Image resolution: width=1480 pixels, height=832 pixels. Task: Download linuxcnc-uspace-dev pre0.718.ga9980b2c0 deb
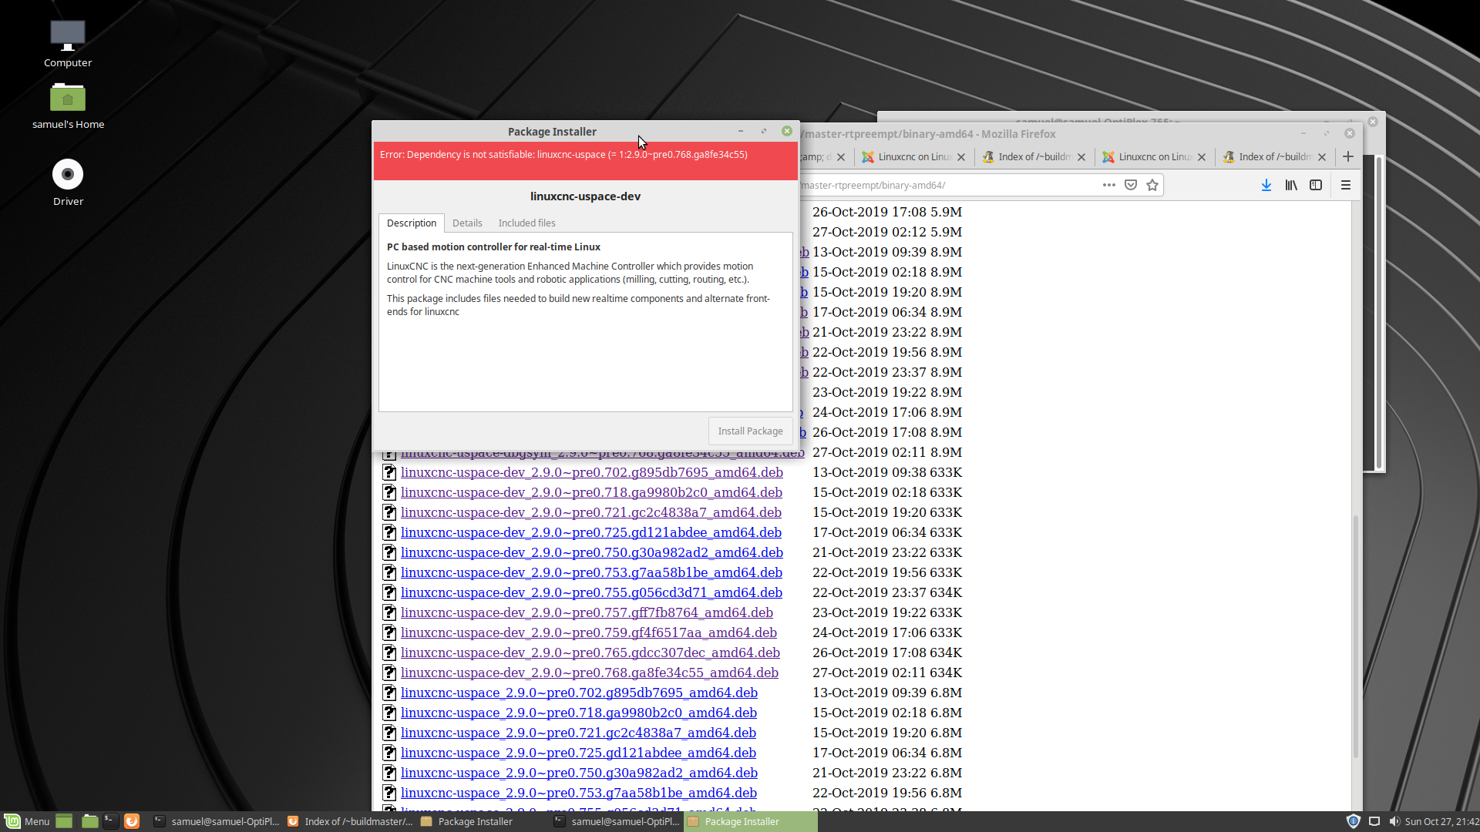click(x=591, y=492)
